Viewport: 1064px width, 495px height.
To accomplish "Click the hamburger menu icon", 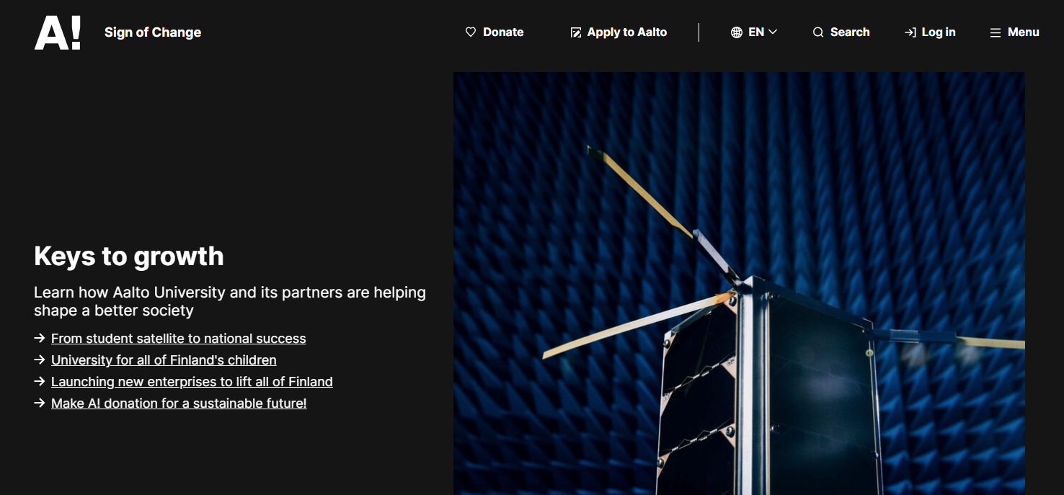I will pyautogui.click(x=995, y=32).
